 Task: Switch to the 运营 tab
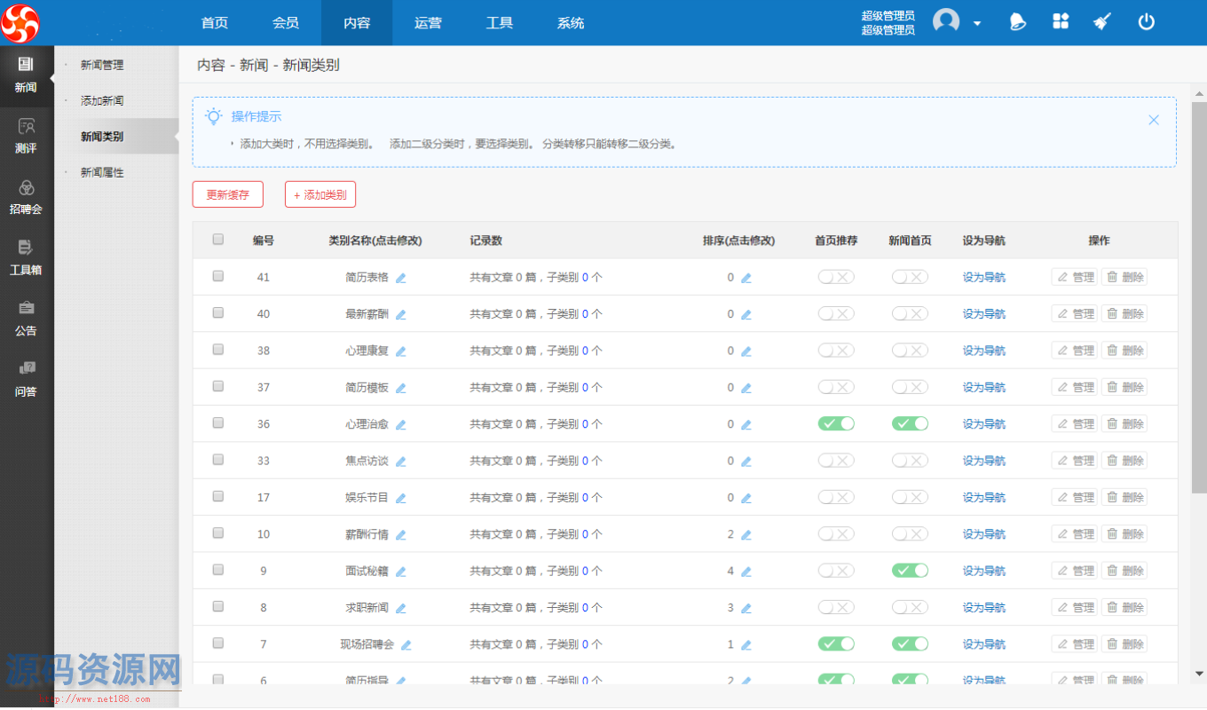coord(428,22)
